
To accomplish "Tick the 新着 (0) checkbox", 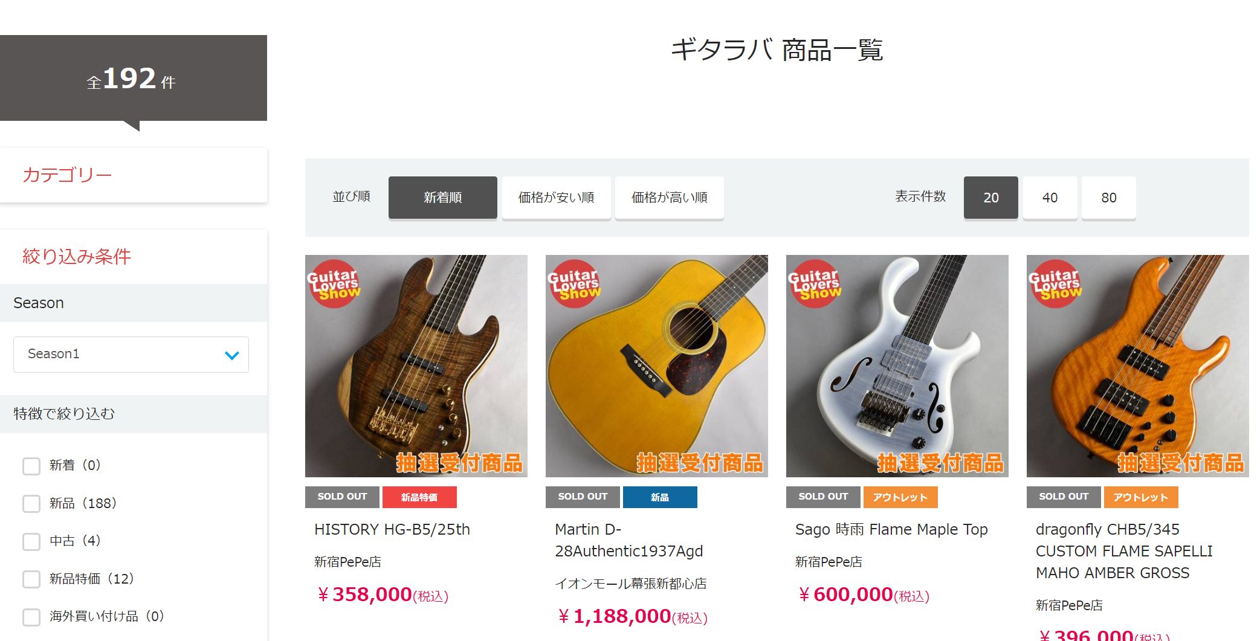I will coord(31,466).
